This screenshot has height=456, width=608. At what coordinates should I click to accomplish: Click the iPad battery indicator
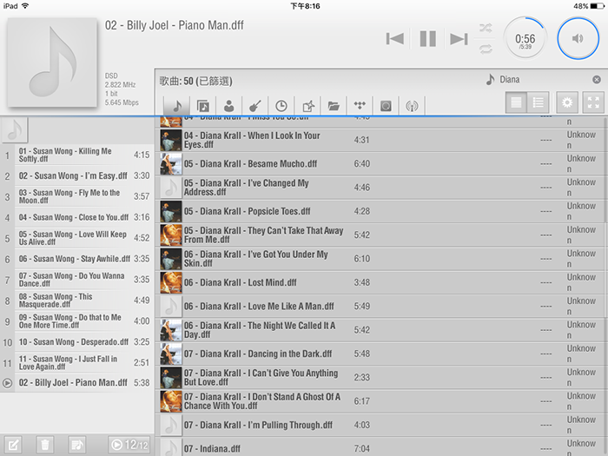click(598, 6)
